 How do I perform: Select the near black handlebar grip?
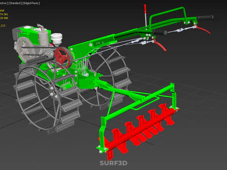160,32
